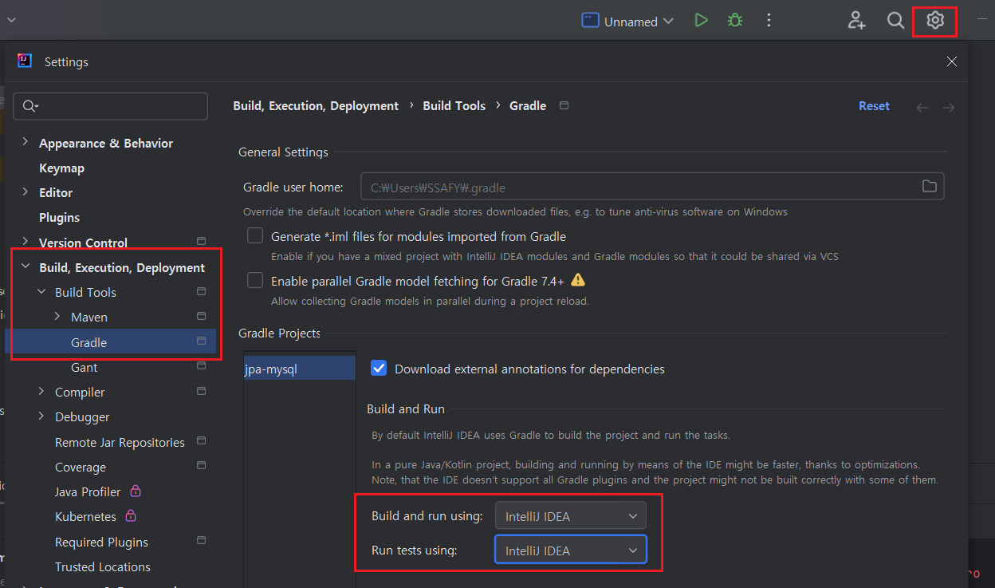
Task: Click the warning icon beside parallel fetching
Action: (x=578, y=280)
